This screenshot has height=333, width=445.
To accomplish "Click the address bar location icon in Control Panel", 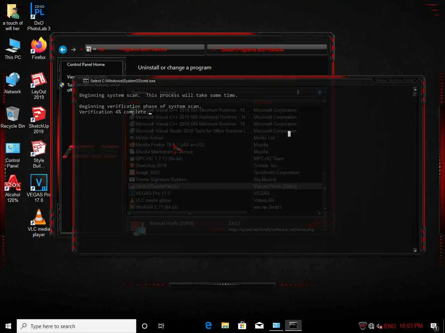I will pyautogui.click(x=89, y=50).
